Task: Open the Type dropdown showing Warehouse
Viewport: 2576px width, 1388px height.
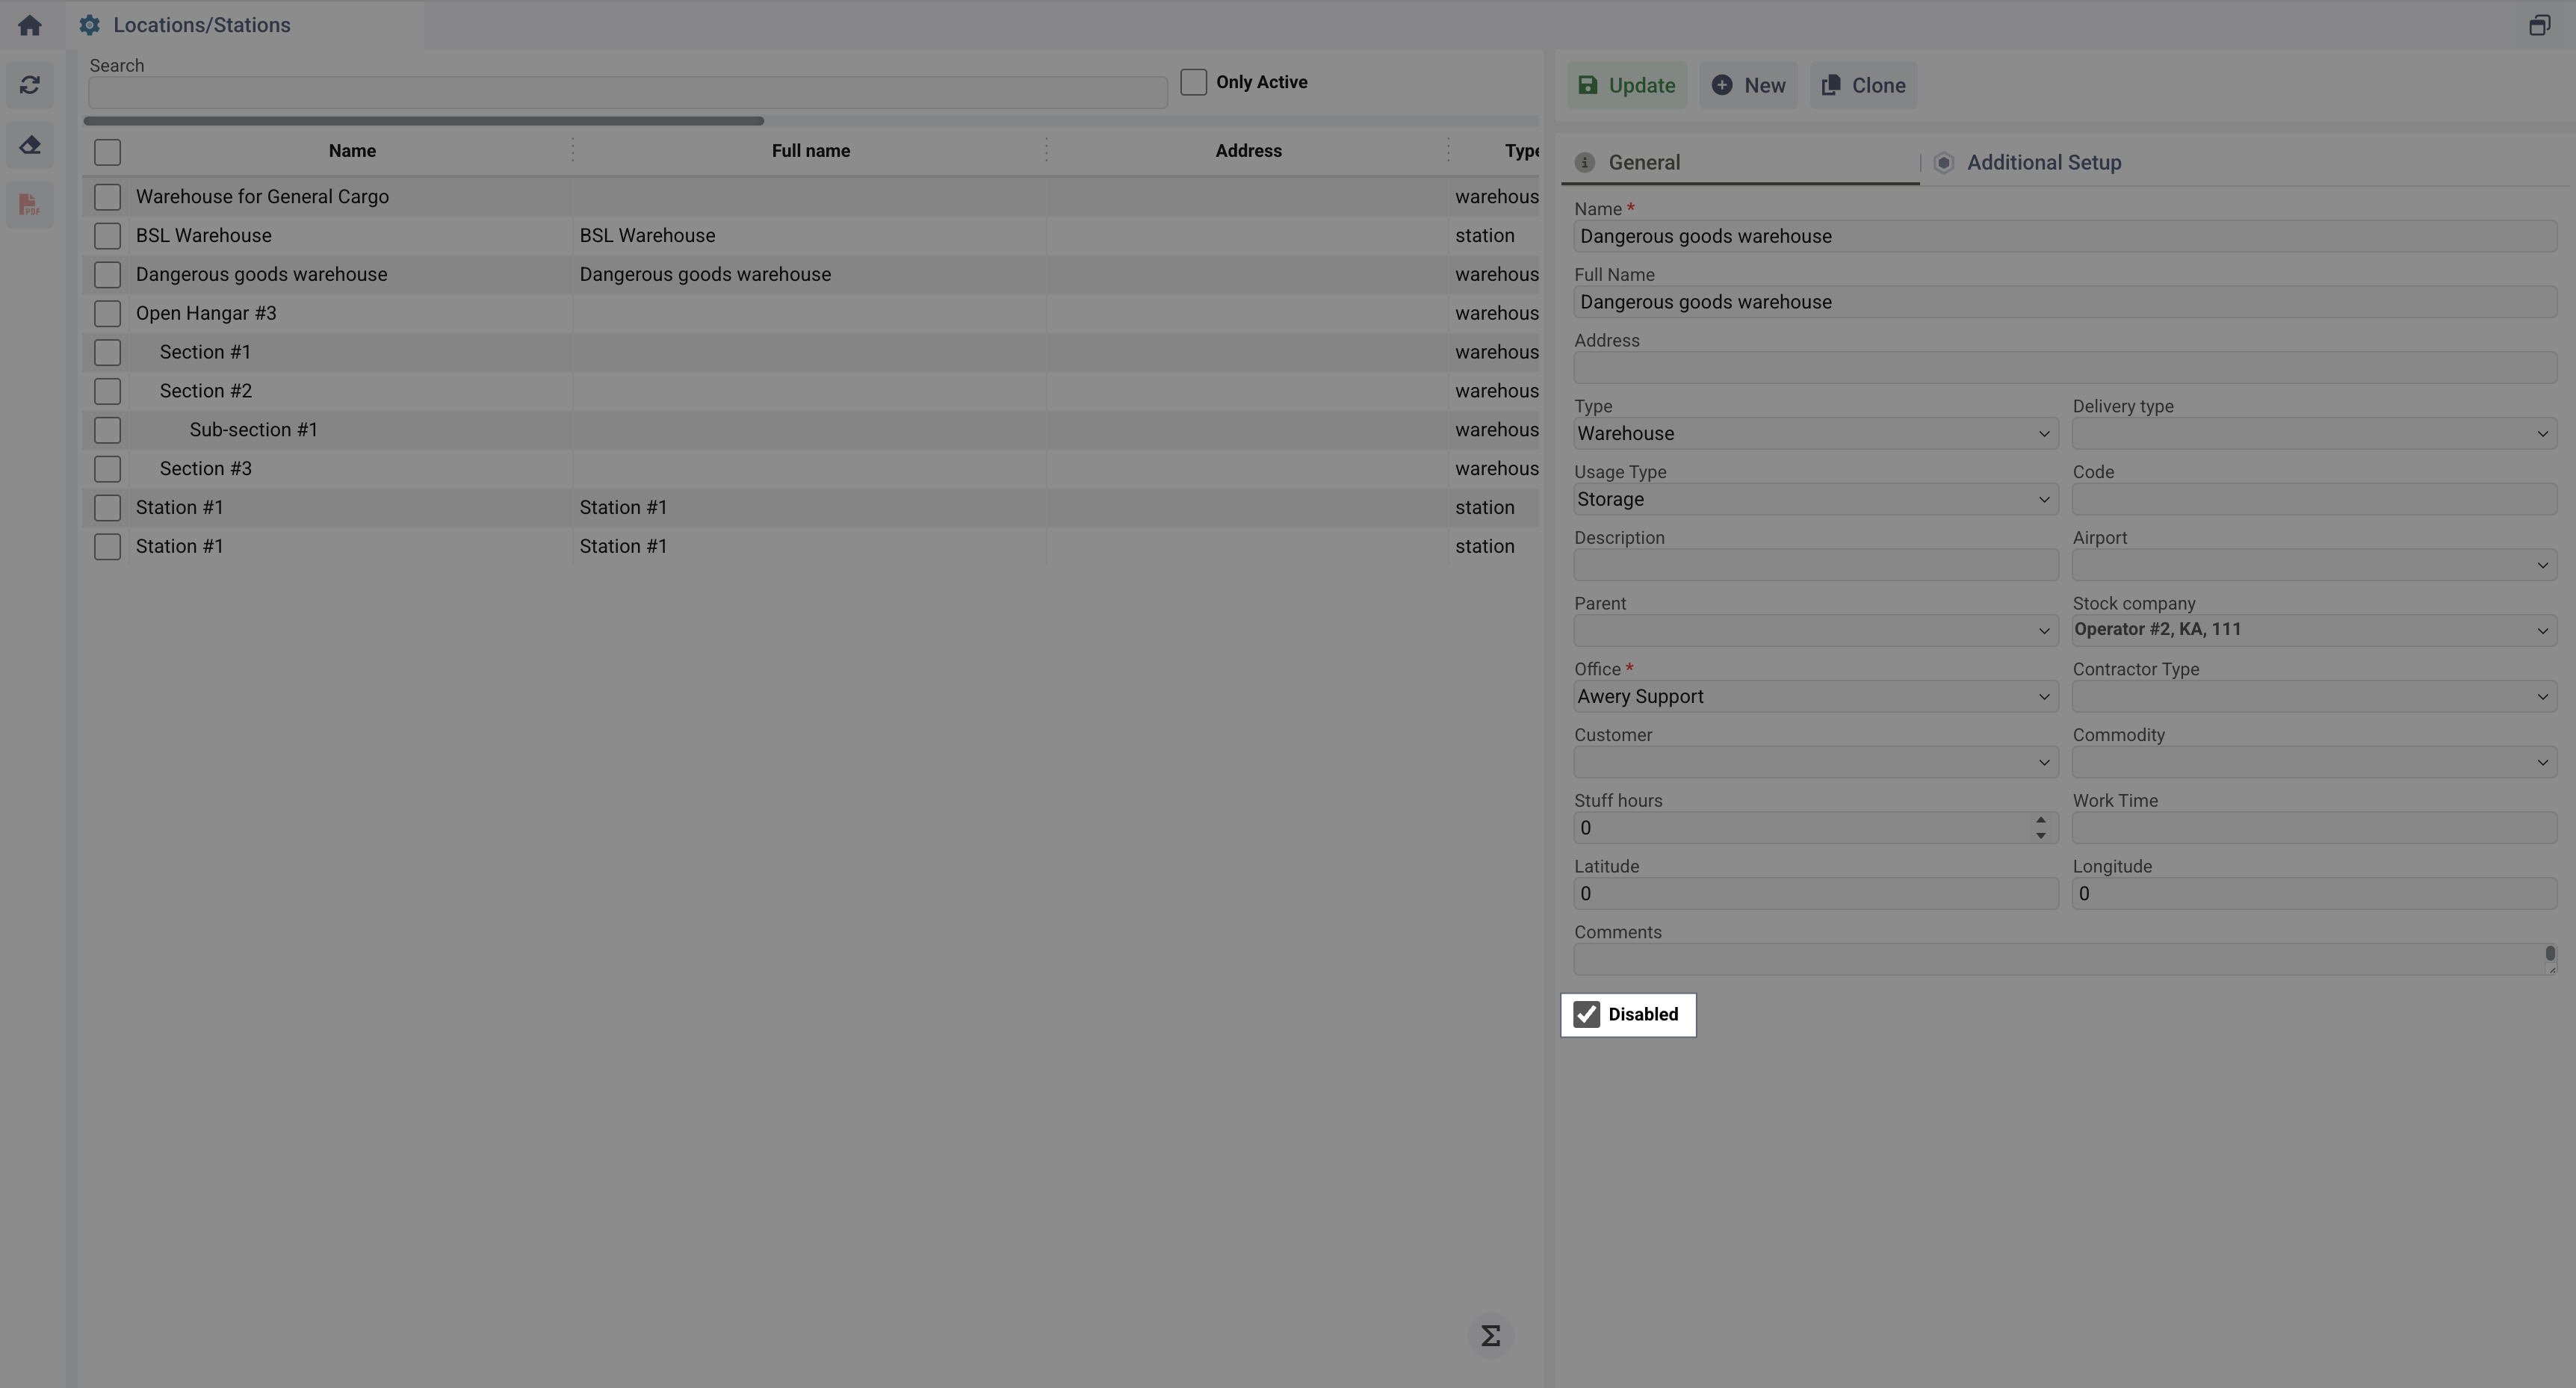Action: point(1814,434)
